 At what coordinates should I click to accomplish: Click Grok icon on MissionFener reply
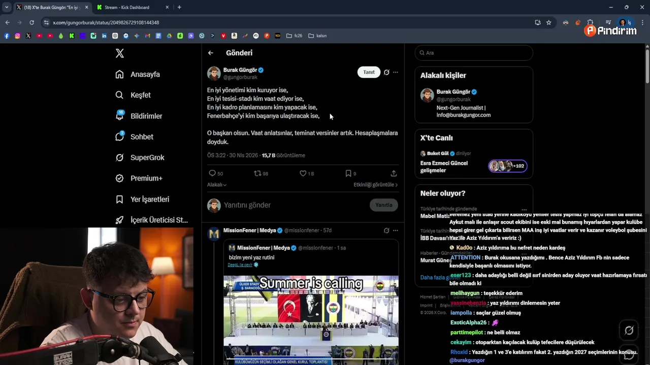pyautogui.click(x=386, y=230)
